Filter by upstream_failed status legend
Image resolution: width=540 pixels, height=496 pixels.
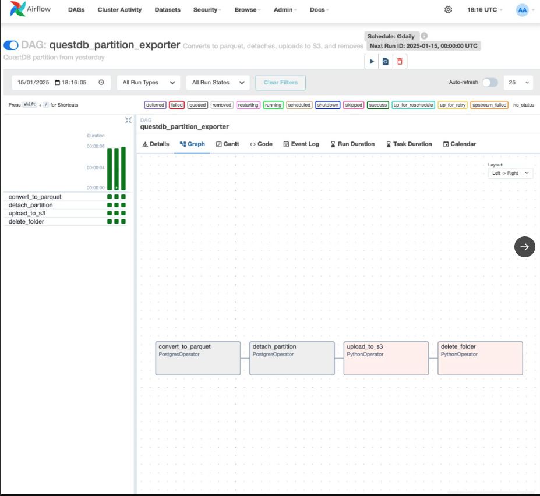click(x=489, y=105)
